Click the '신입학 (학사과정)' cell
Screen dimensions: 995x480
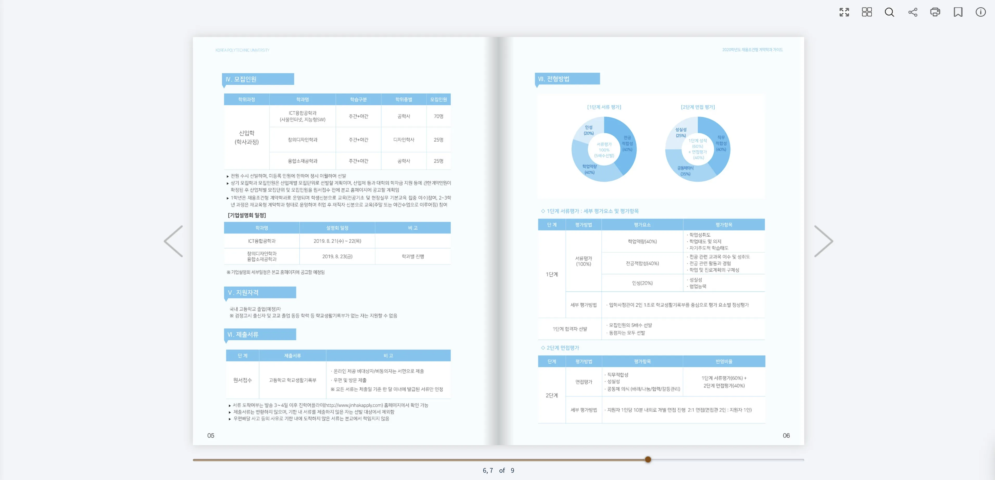(247, 137)
